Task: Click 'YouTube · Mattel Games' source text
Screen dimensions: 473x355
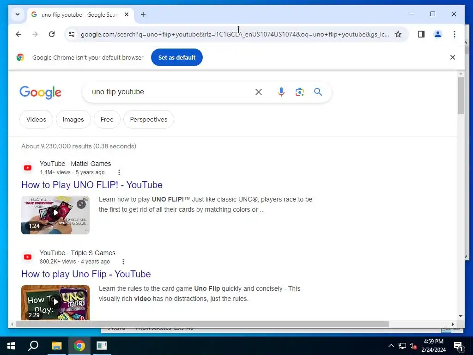Action: tap(75, 164)
